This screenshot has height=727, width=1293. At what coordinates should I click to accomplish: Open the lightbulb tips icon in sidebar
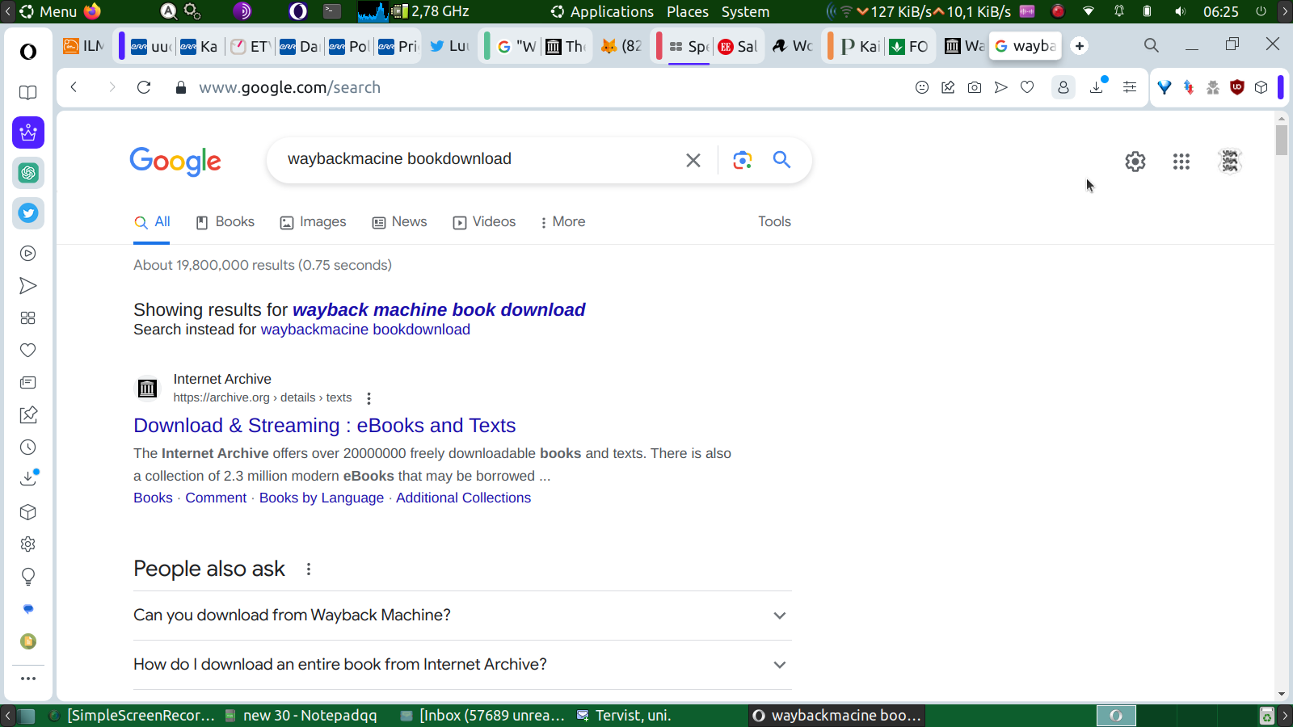pos(28,577)
